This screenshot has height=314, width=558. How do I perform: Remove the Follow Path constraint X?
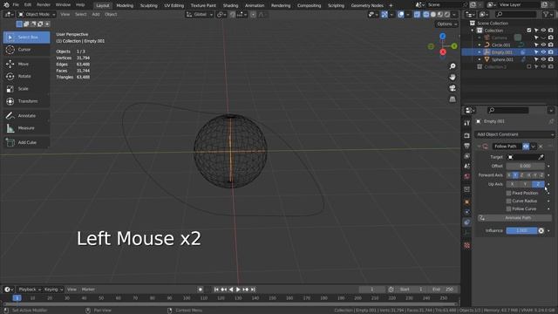click(541, 147)
